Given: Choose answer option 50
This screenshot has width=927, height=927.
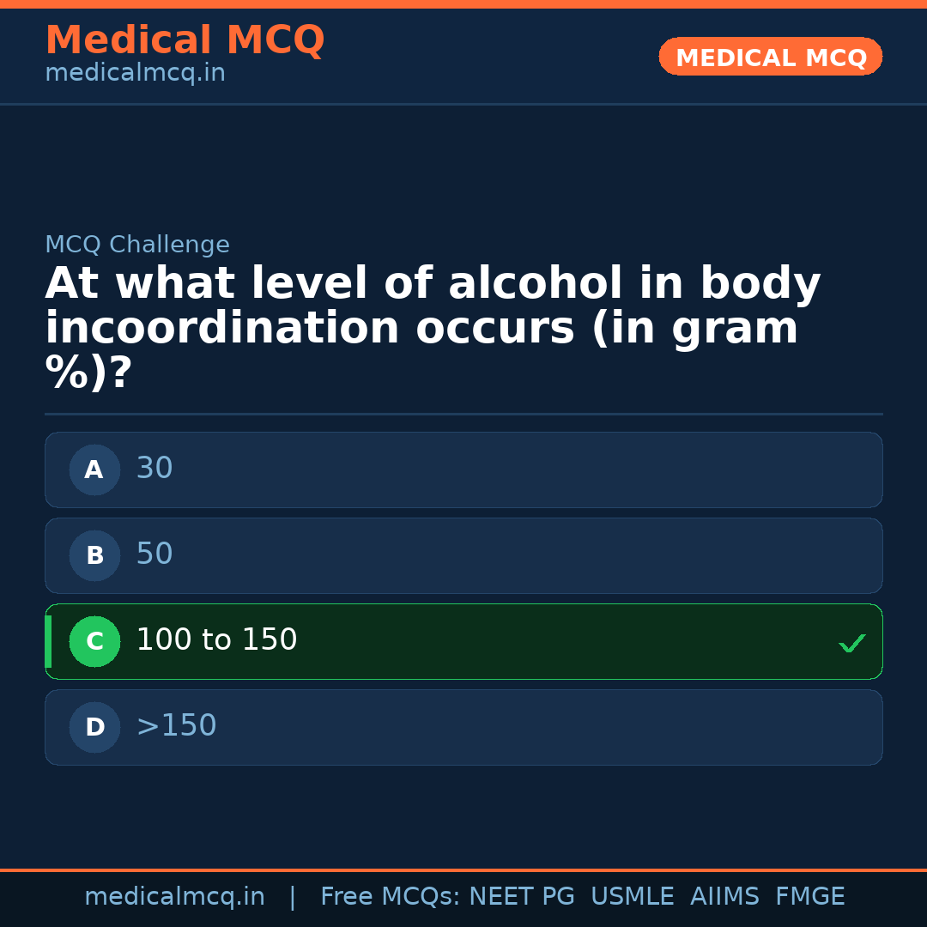Looking at the screenshot, I should 463,555.
